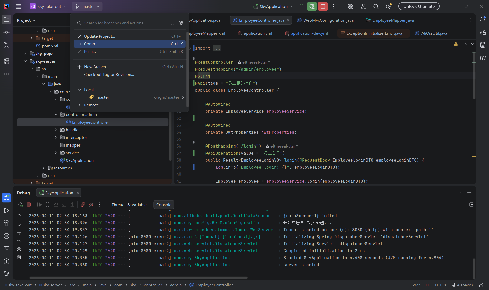Open the Terminal tool window icon
This screenshot has height=290, width=489.
pos(6,249)
